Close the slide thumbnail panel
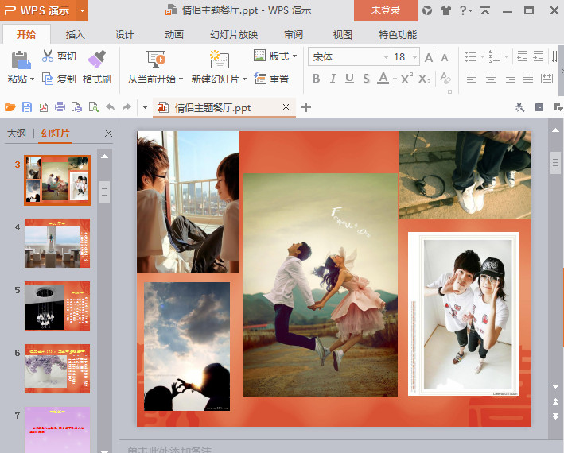Image resolution: width=564 pixels, height=453 pixels. (108, 134)
